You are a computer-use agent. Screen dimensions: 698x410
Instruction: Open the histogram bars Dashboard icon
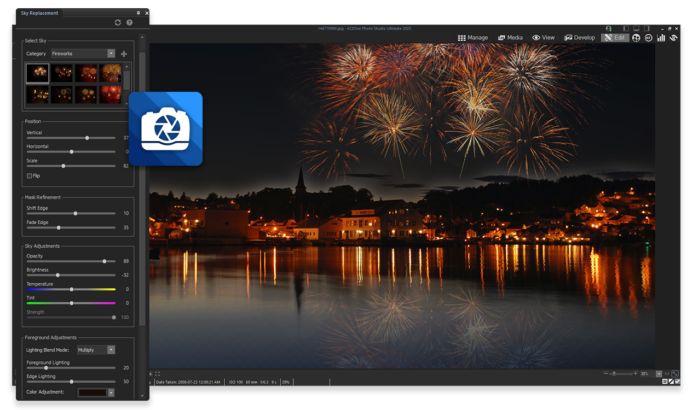[661, 38]
